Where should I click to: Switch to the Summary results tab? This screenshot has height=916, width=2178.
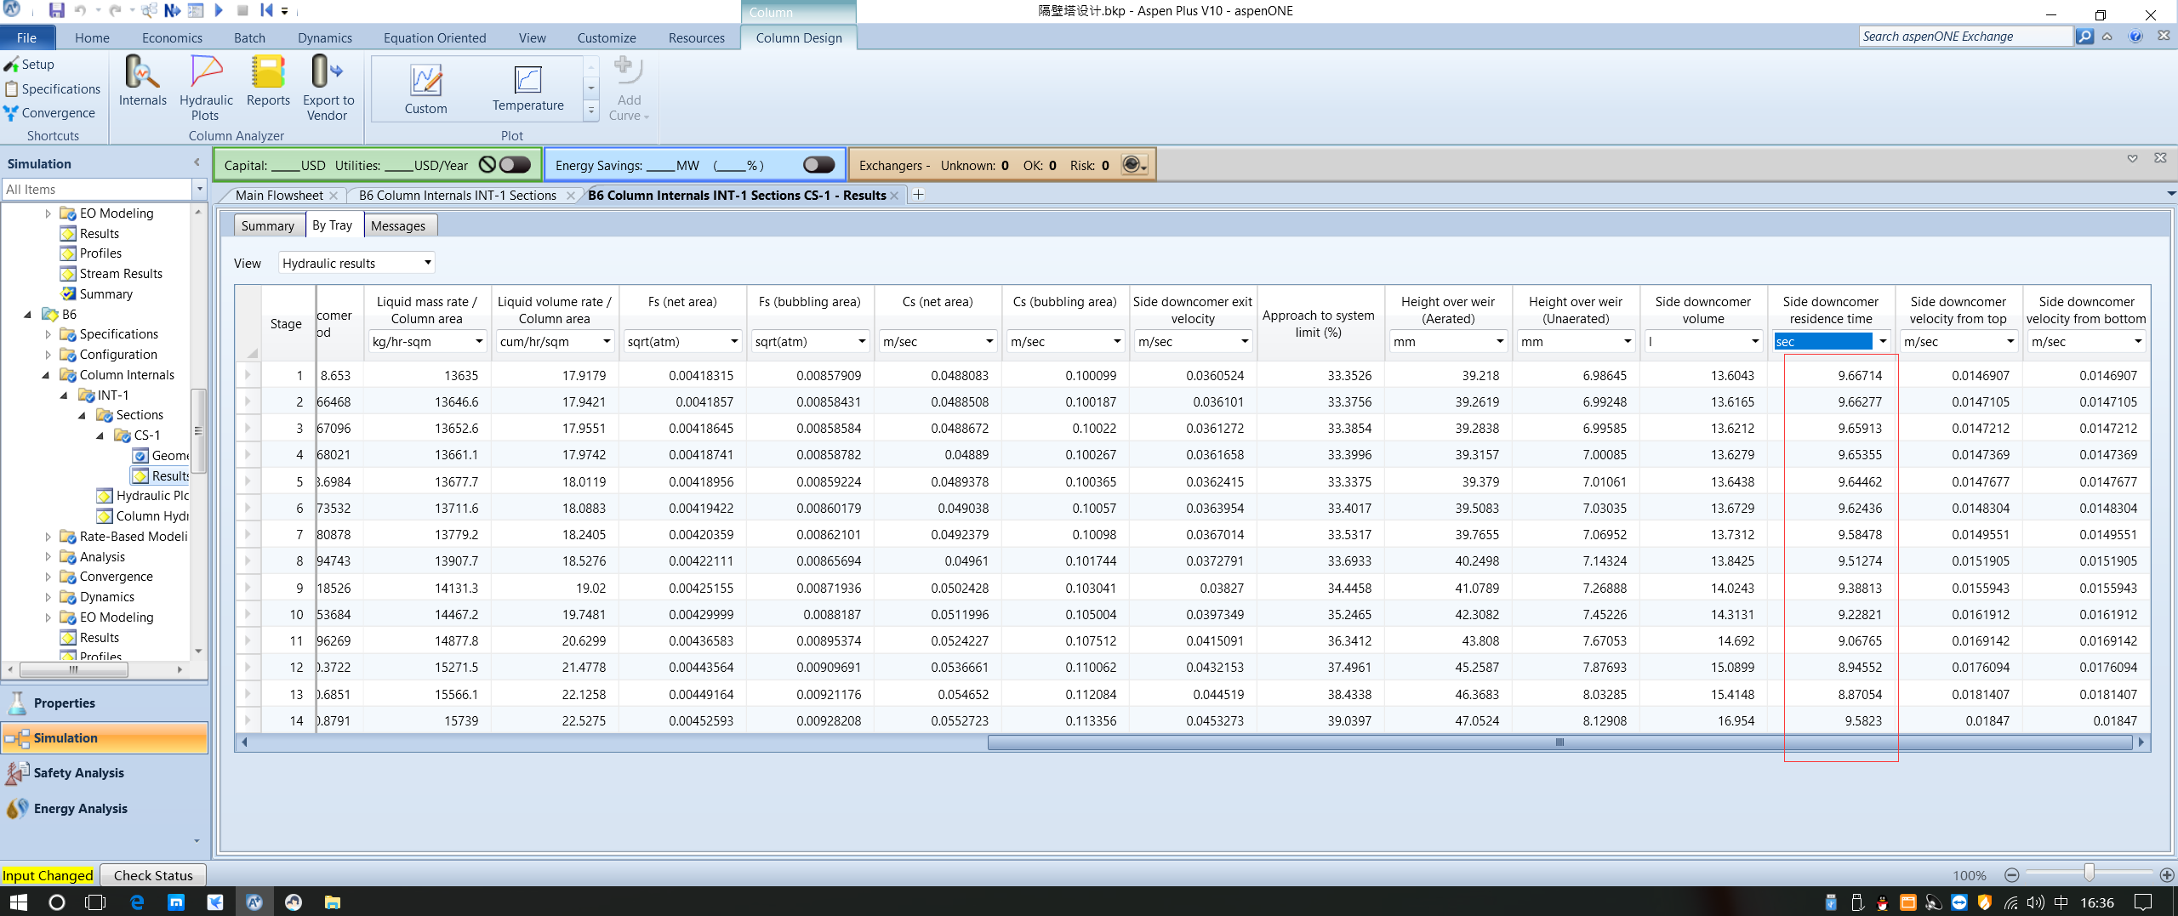268,226
